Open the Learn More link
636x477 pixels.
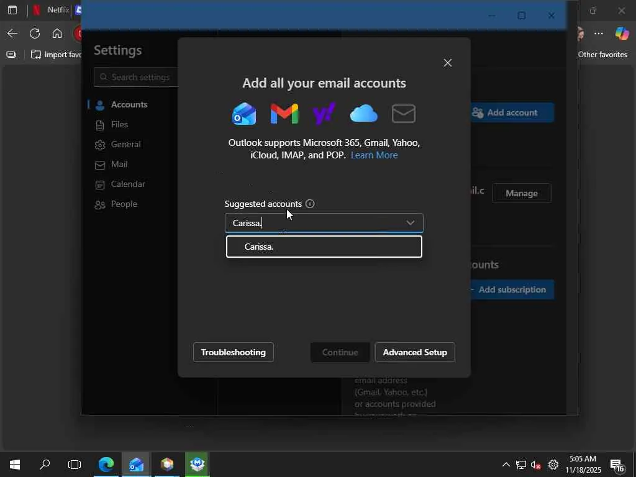pyautogui.click(x=374, y=155)
